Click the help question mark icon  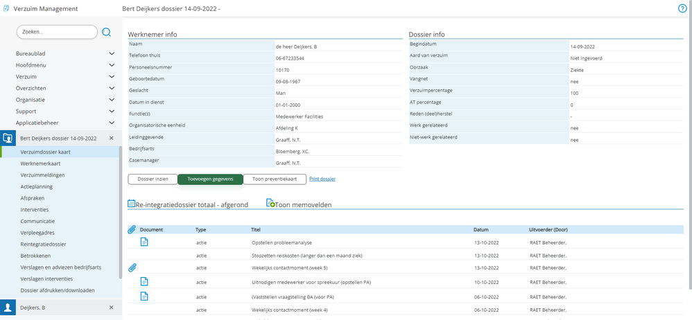click(682, 8)
